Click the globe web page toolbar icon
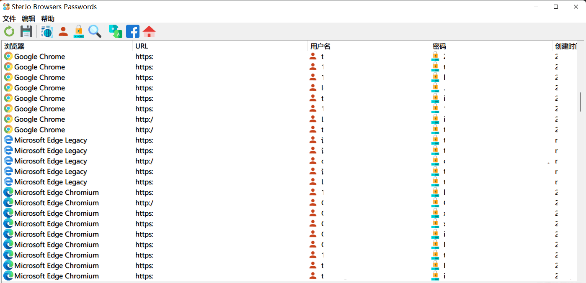The height and width of the screenshot is (283, 586). coord(47,31)
